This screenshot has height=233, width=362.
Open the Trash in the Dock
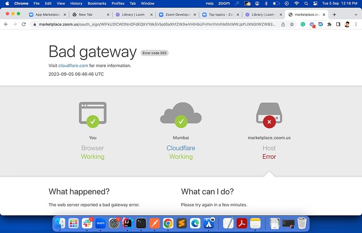tap(302, 223)
